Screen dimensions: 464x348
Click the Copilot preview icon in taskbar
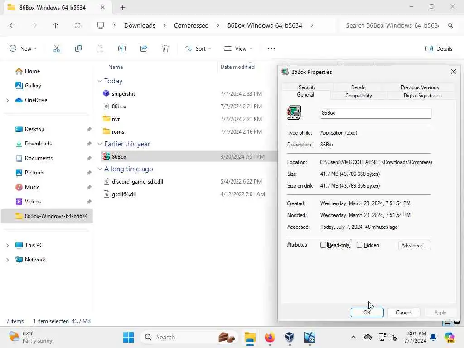pyautogui.click(x=449, y=337)
